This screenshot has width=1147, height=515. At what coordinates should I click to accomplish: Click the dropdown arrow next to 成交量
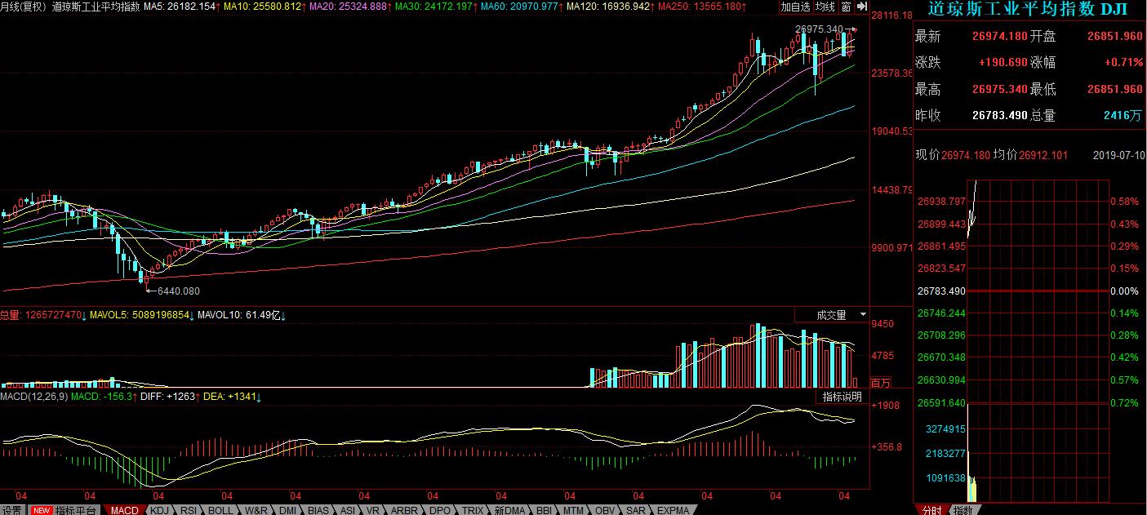coord(862,314)
